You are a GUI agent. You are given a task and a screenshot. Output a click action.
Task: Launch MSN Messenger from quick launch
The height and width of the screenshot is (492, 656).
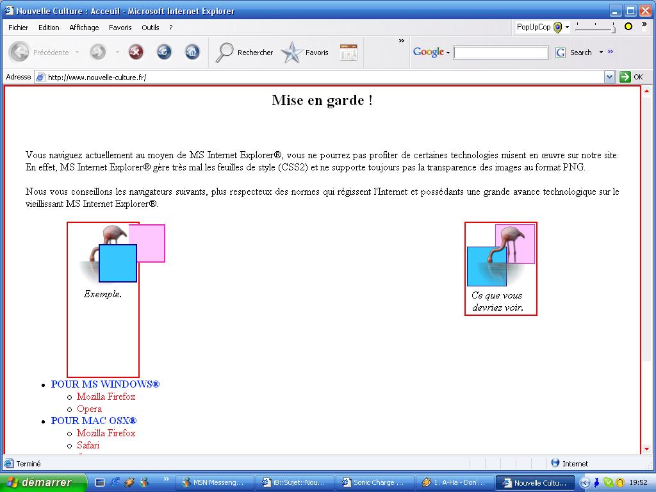point(144,482)
